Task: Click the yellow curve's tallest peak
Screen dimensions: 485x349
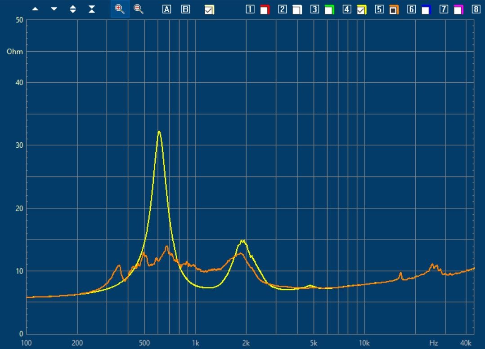Action: click(x=159, y=132)
